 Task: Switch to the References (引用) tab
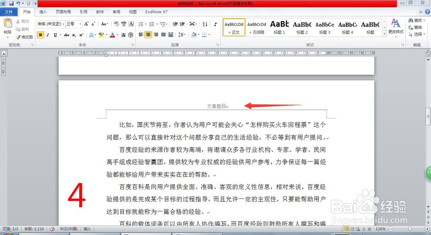coord(84,12)
